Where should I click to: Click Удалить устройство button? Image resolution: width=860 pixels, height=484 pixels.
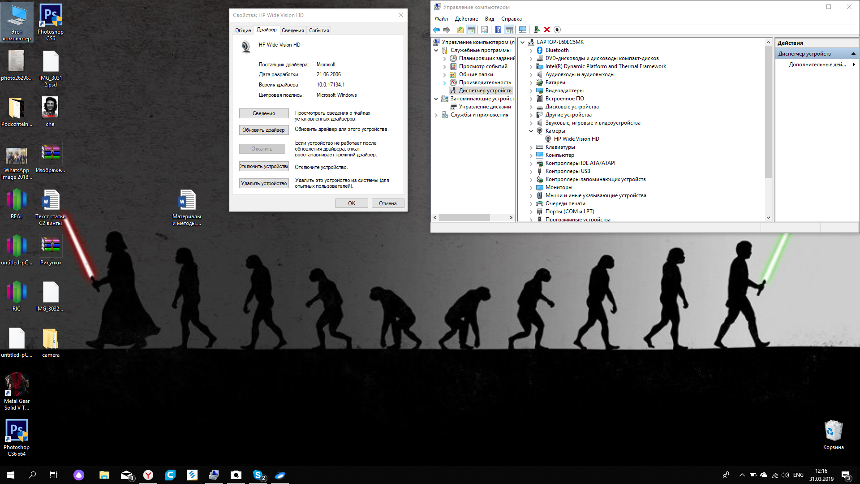coord(264,183)
